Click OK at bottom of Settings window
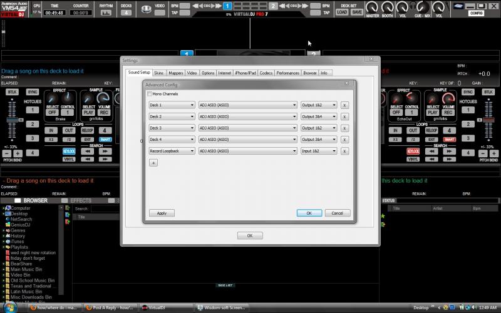 click(x=250, y=235)
